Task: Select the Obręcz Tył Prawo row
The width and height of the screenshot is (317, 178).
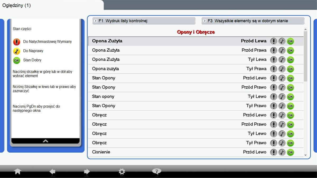Action: (x=196, y=143)
